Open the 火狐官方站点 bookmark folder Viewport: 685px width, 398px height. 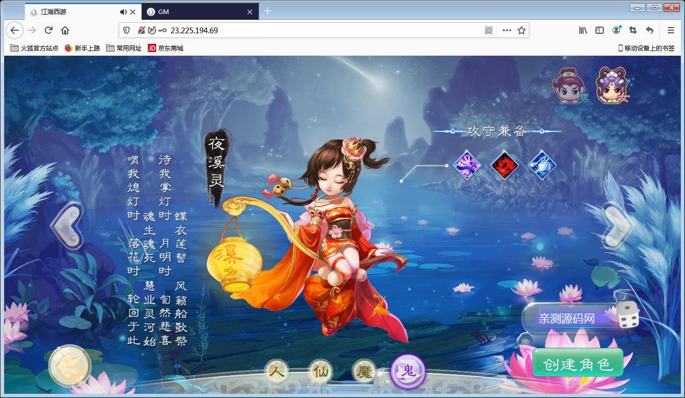pyautogui.click(x=35, y=48)
